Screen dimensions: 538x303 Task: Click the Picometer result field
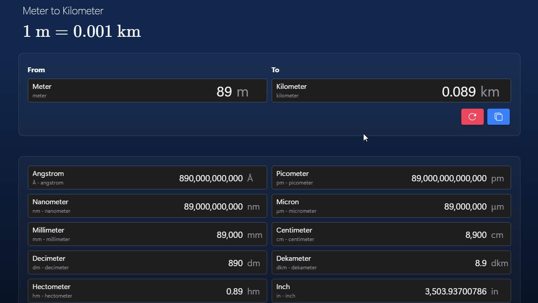(x=390, y=177)
